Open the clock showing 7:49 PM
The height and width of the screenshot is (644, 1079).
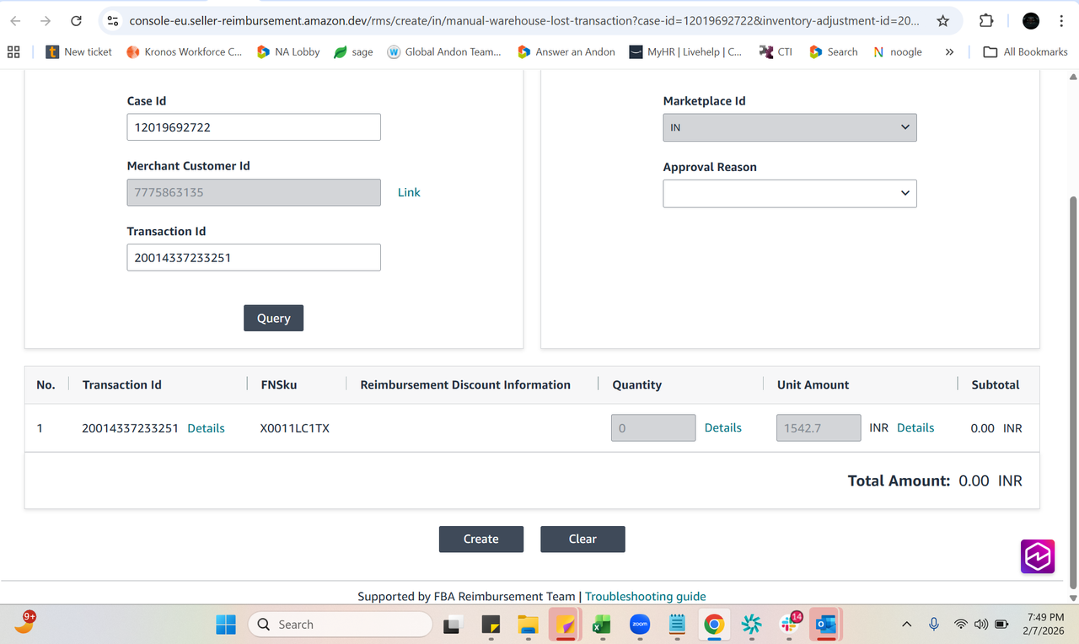[x=1043, y=624]
